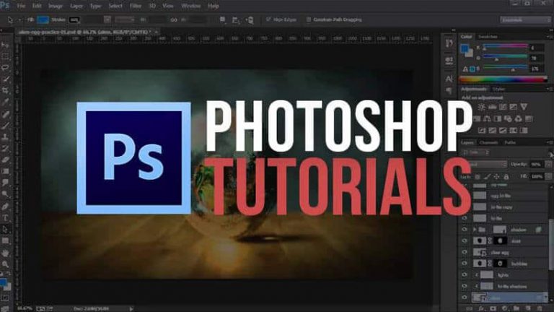
Task: Open the Opacity slider arrow
Action: point(548,164)
